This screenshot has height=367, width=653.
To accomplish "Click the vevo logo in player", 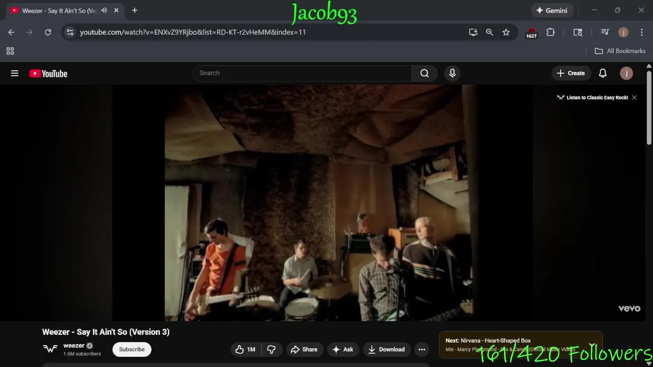I will pyautogui.click(x=629, y=308).
